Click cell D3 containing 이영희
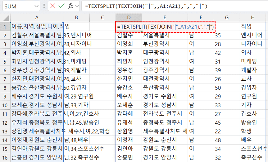The width and height of the screenshot is (268, 162). [129, 44]
